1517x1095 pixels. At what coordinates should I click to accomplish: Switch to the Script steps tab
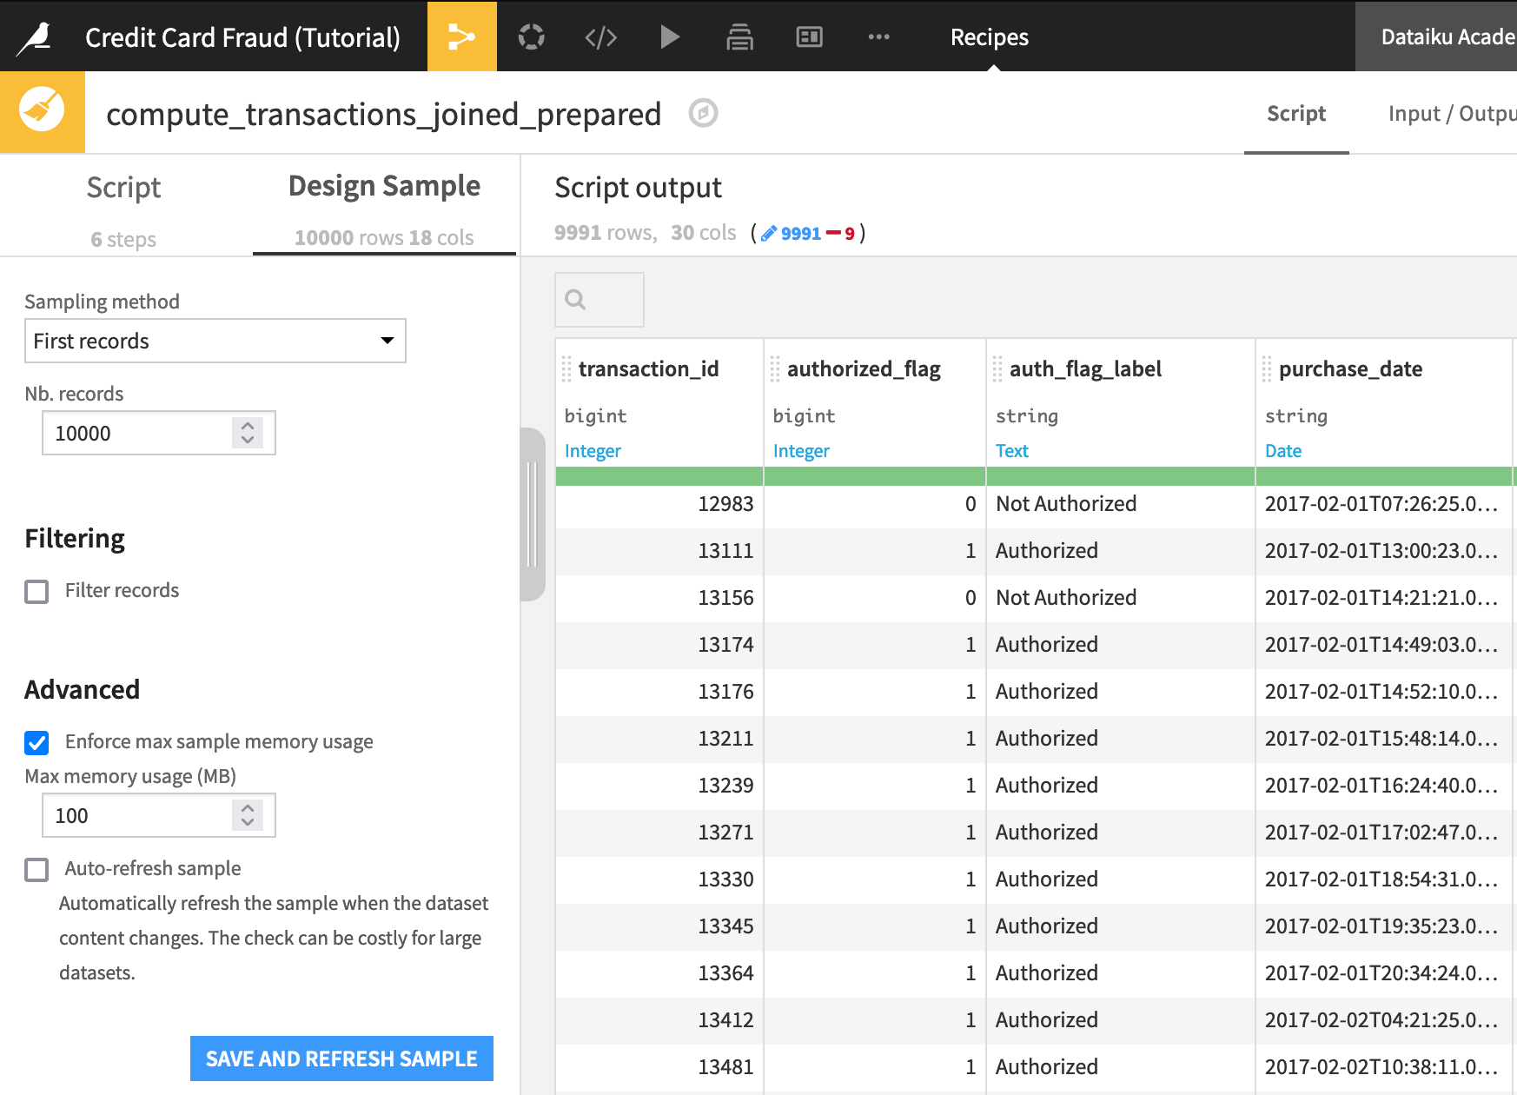(123, 209)
